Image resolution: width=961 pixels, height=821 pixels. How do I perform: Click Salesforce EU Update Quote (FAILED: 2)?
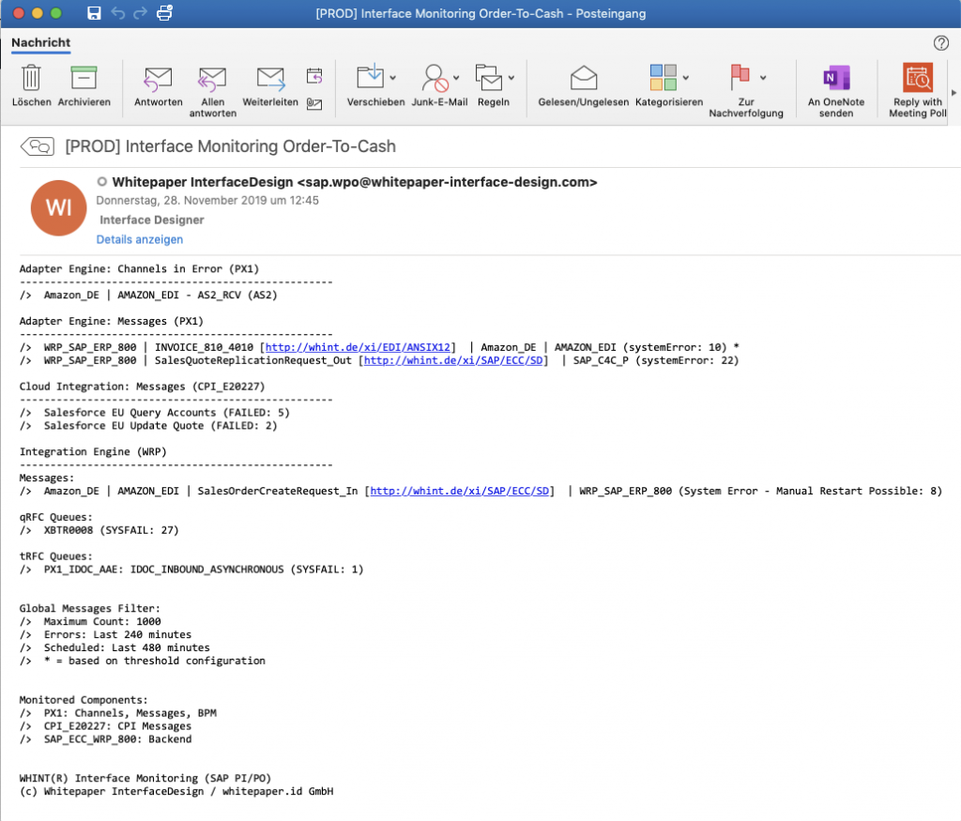pyautogui.click(x=160, y=426)
